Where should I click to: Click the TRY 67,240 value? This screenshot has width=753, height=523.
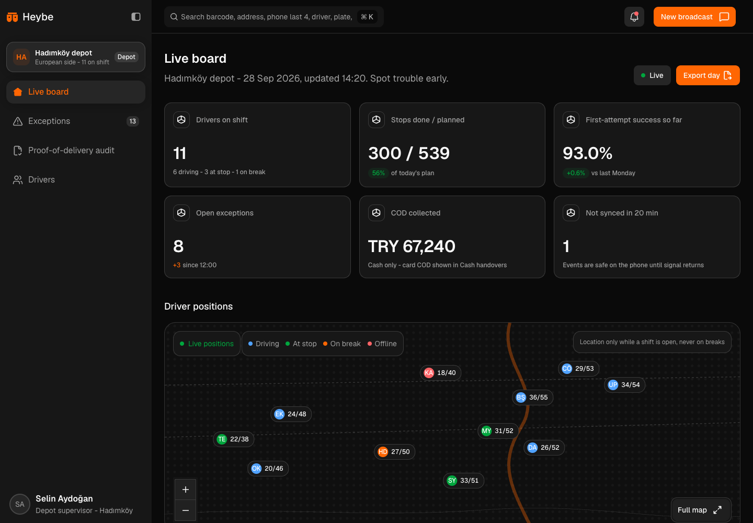pyautogui.click(x=412, y=246)
